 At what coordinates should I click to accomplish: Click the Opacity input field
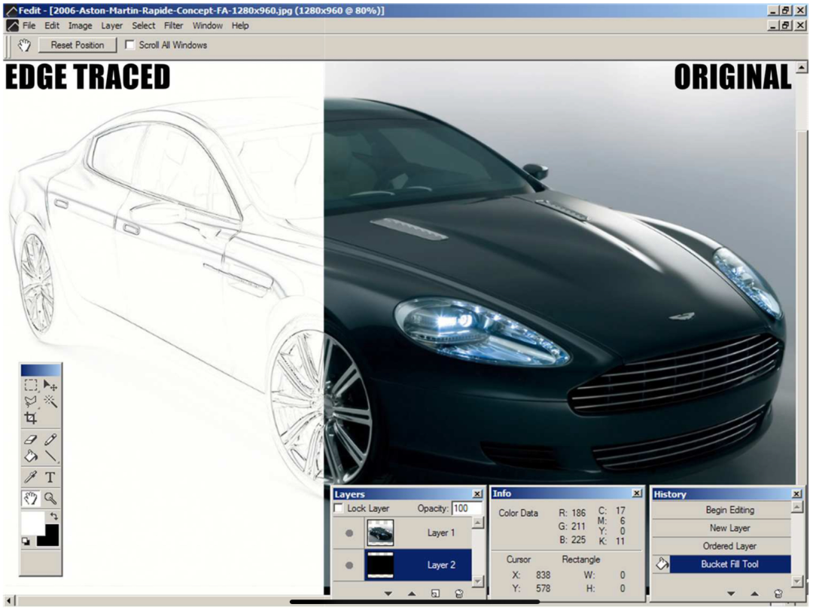[466, 508]
